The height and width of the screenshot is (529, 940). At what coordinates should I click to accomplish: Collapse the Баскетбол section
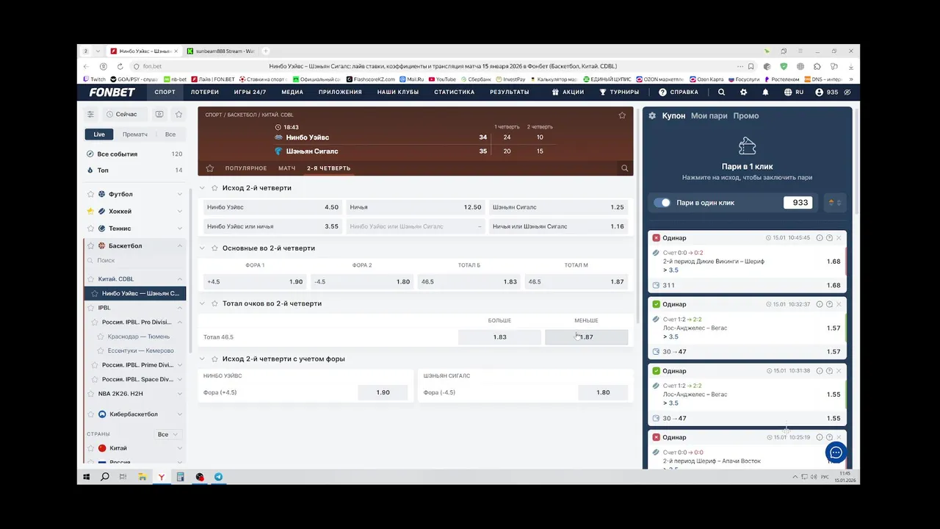(x=180, y=245)
